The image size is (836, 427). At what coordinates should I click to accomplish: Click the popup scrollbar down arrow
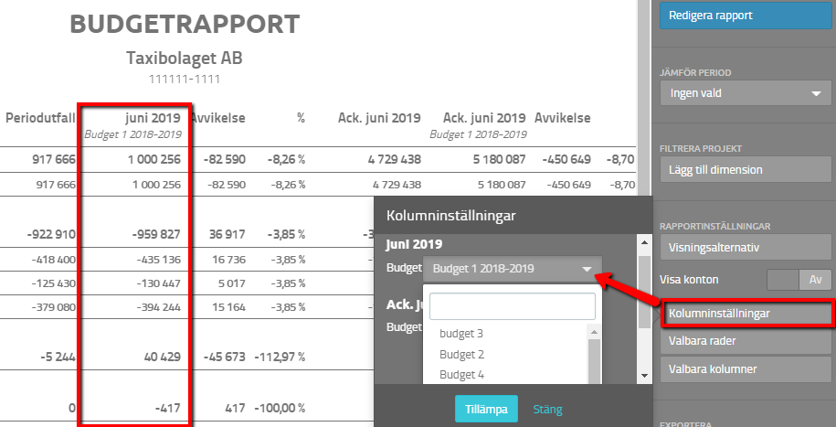pyautogui.click(x=644, y=376)
